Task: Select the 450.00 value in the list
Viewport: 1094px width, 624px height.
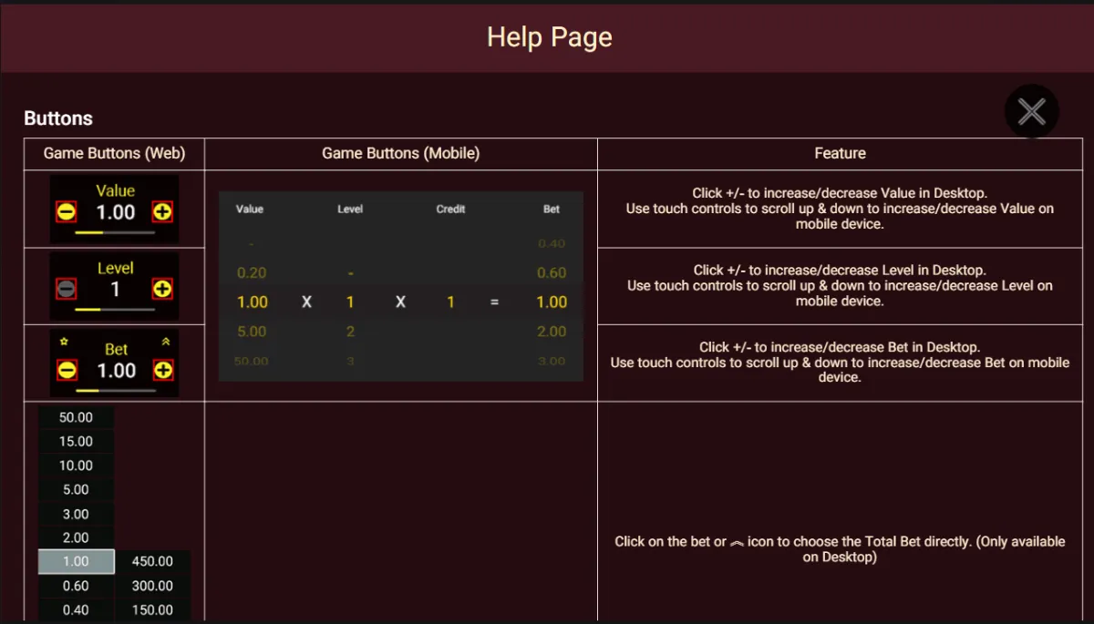Action: point(153,562)
